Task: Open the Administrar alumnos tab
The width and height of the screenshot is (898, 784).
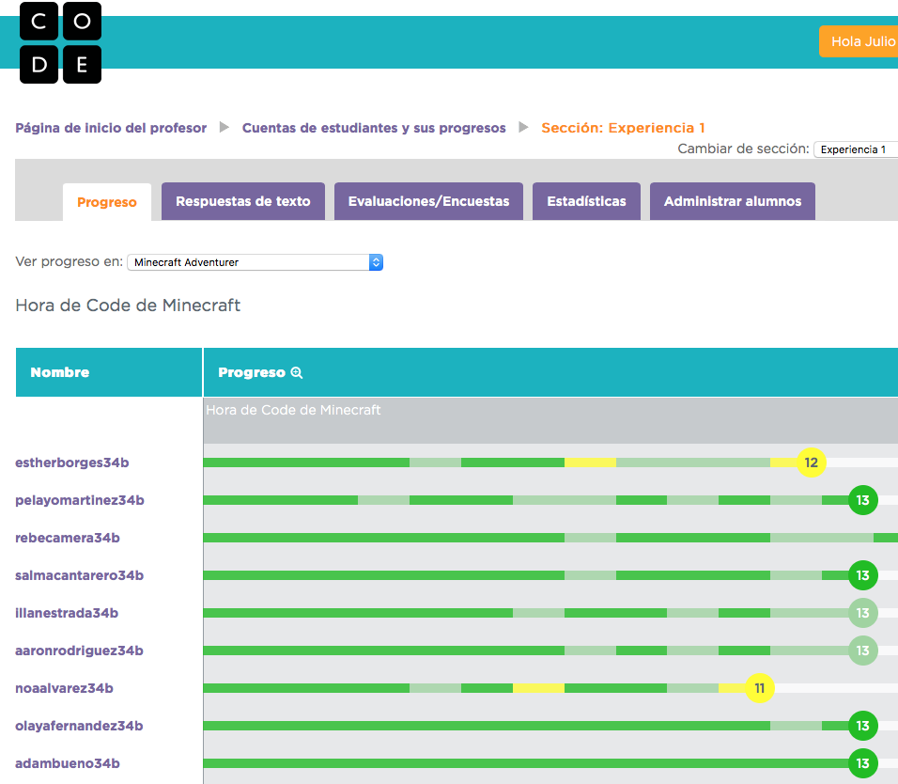Action: click(733, 201)
